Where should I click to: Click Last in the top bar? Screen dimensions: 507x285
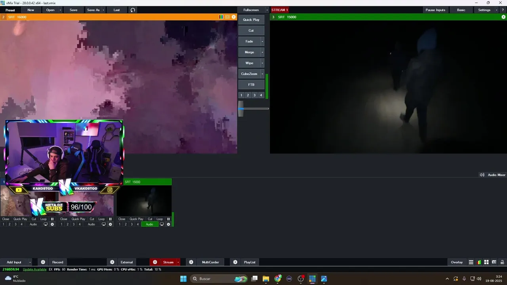pyautogui.click(x=116, y=10)
